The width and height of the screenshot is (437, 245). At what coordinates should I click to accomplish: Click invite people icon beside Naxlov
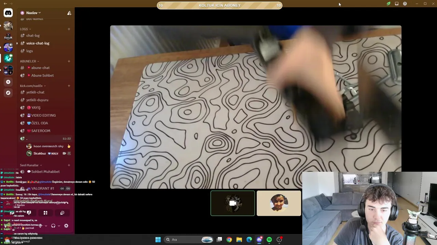click(69, 13)
